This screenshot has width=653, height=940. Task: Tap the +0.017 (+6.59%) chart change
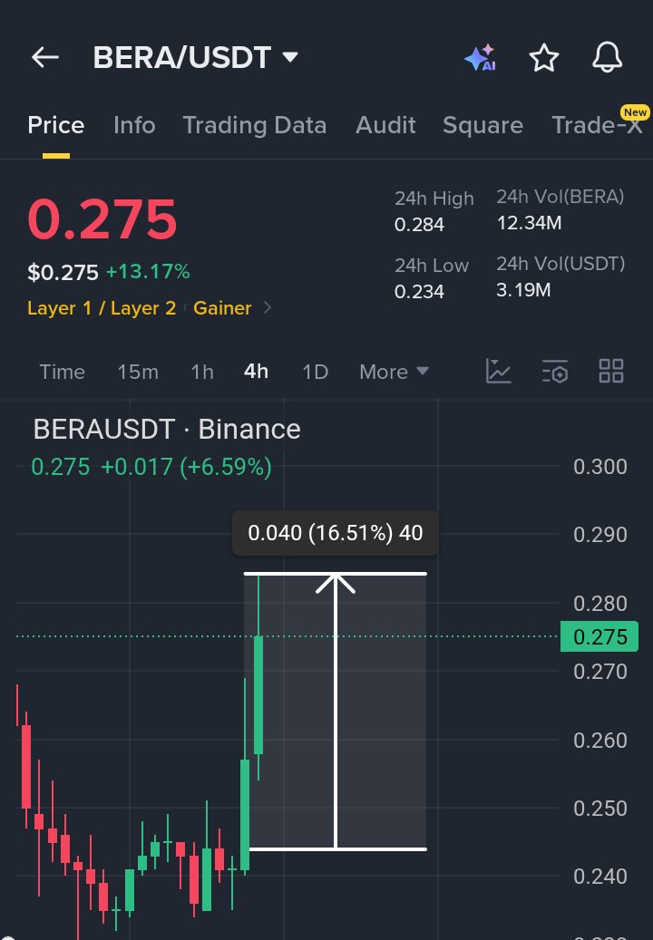coord(186,467)
